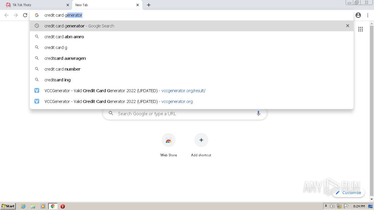Click the search magnifier in 'credit card number' row

click(37, 69)
